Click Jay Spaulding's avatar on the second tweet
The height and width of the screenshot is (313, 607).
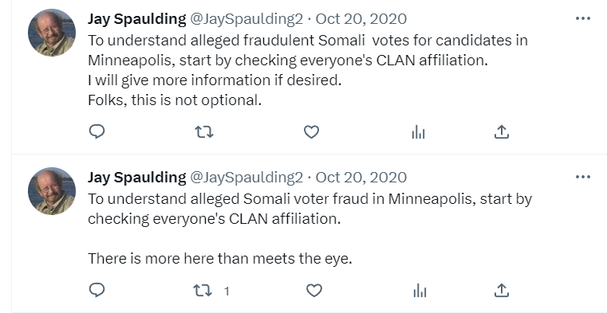52,191
